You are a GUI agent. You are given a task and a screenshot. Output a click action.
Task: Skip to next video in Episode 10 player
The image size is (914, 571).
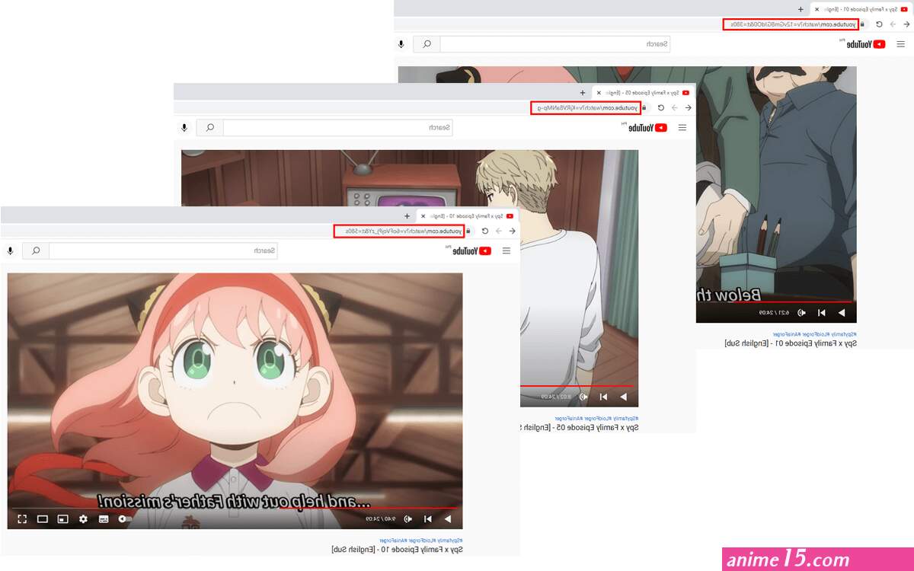(428, 519)
